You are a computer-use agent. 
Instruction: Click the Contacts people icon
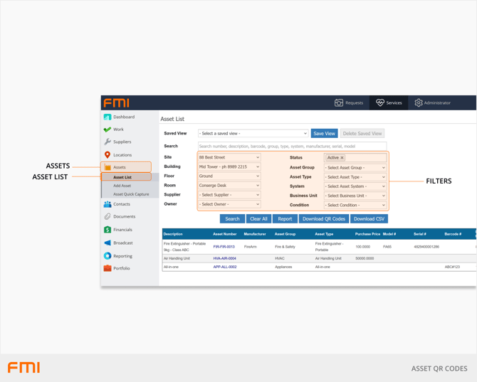(108, 204)
